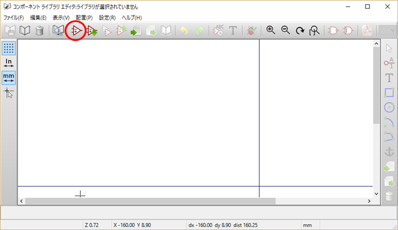This screenshot has height=230, width=398.
Task: Open the 配置(P) menu
Action: (x=84, y=18)
